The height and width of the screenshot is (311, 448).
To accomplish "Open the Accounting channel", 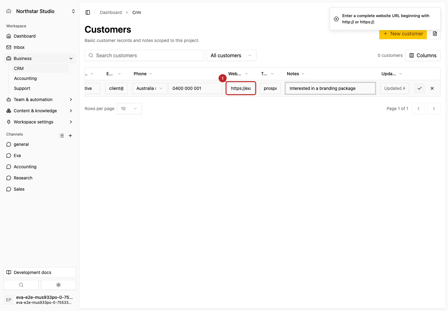I will click(x=40, y=167).
